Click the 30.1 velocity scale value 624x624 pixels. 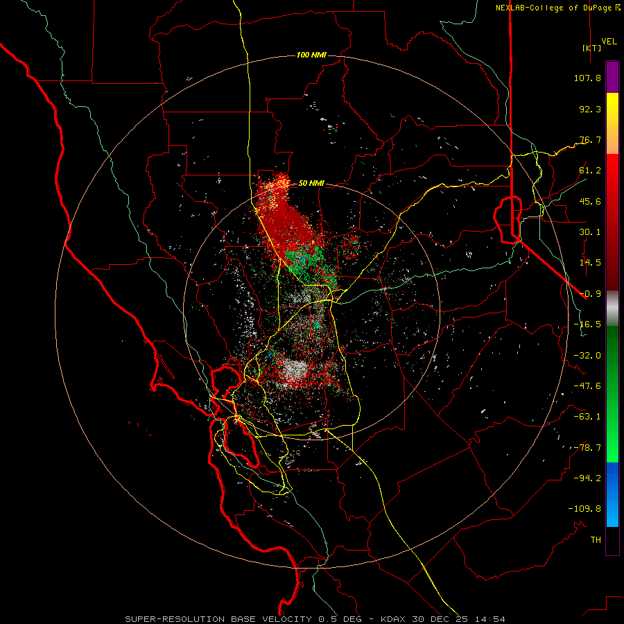pyautogui.click(x=590, y=232)
